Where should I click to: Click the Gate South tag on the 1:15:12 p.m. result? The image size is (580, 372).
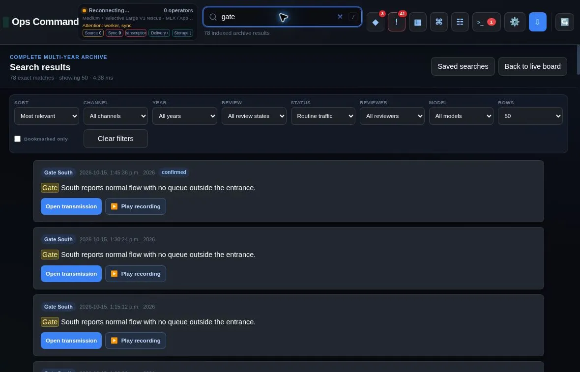click(58, 307)
